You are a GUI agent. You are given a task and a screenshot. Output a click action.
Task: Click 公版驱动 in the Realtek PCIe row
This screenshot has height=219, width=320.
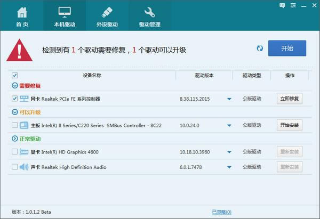coord(252,99)
